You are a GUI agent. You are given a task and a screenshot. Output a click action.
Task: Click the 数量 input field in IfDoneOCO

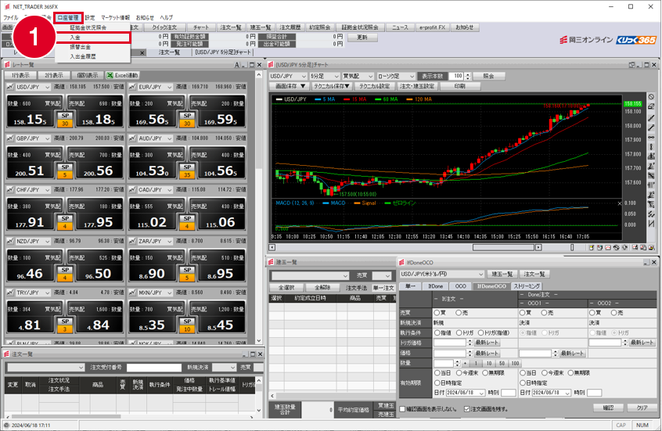(x=444, y=363)
